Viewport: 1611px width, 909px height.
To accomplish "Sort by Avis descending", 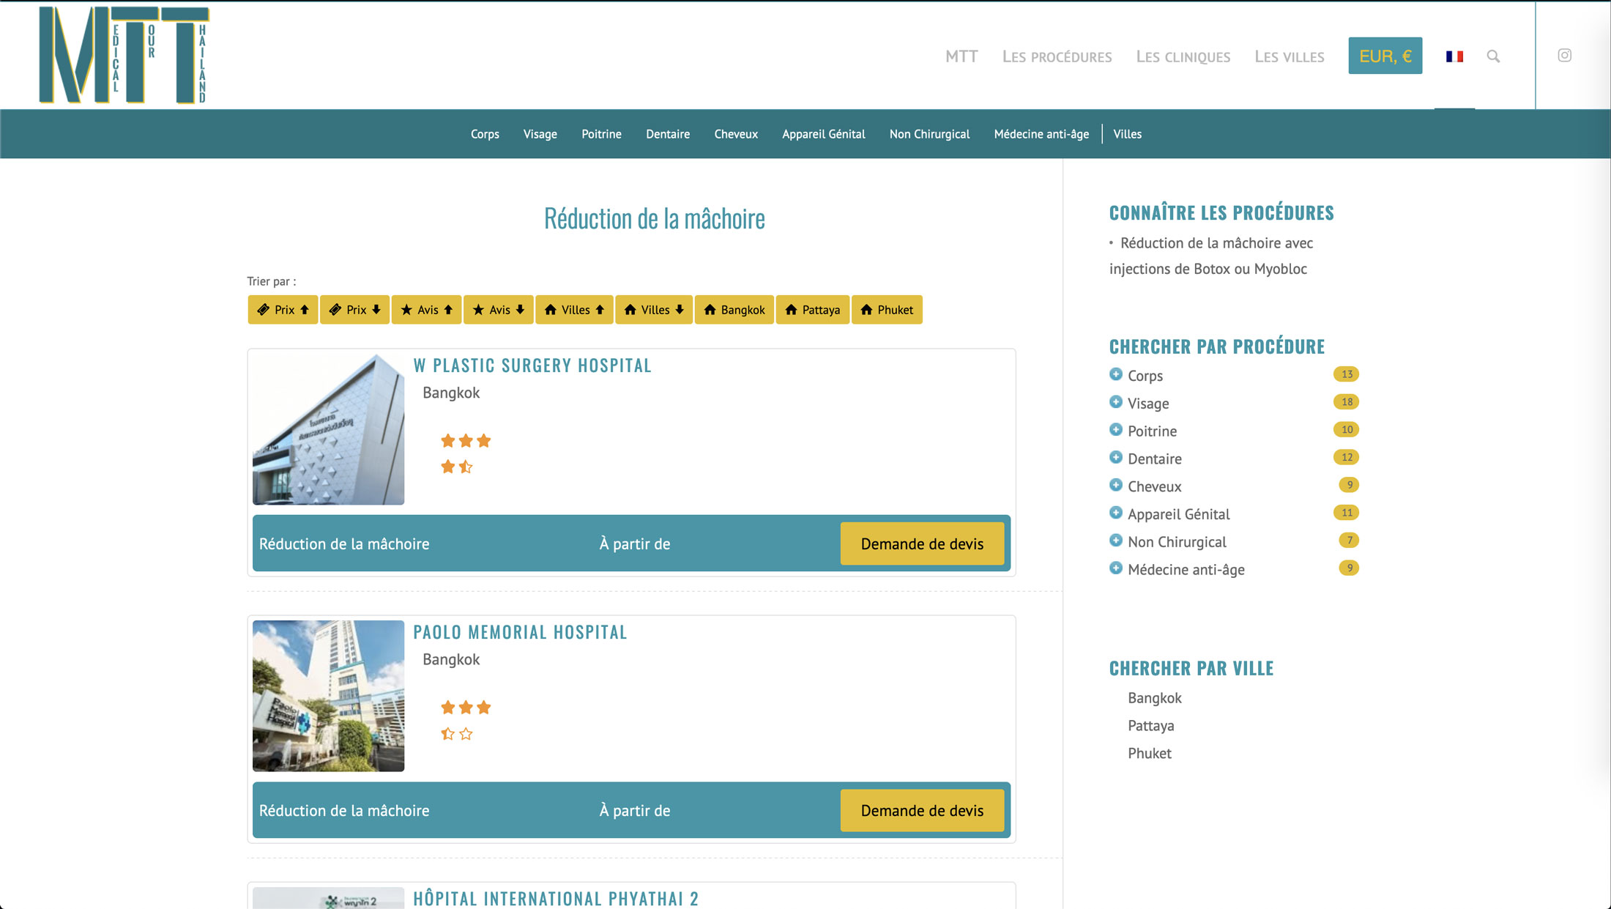I will point(498,310).
